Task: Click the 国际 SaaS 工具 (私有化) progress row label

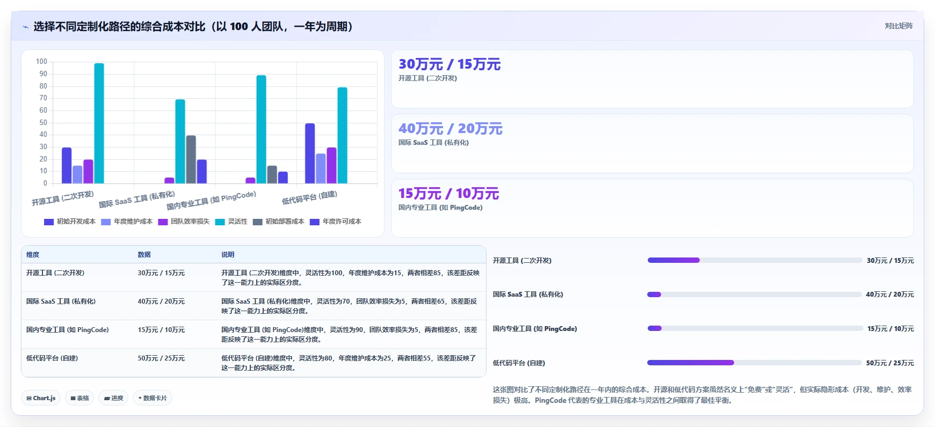Action: coord(528,295)
